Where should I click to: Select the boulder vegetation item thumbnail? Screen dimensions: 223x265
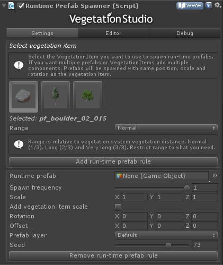tap(24, 97)
